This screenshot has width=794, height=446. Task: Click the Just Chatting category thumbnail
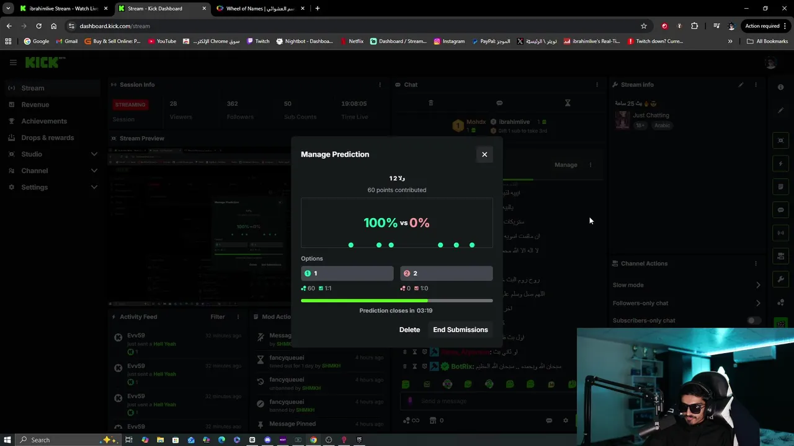(622, 120)
